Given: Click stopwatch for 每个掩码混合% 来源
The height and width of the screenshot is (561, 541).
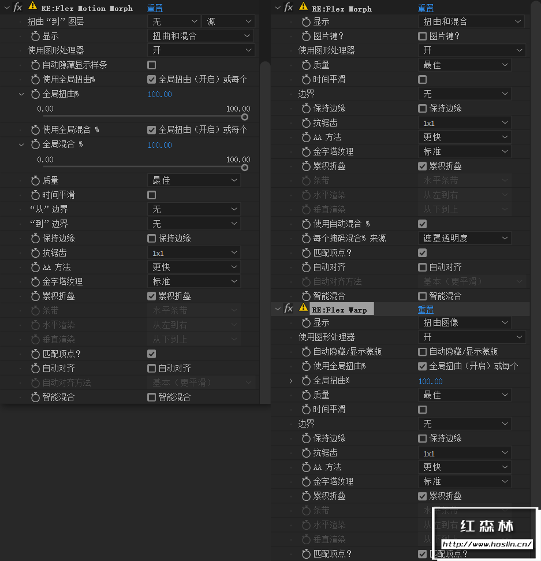Looking at the screenshot, I should click(306, 238).
